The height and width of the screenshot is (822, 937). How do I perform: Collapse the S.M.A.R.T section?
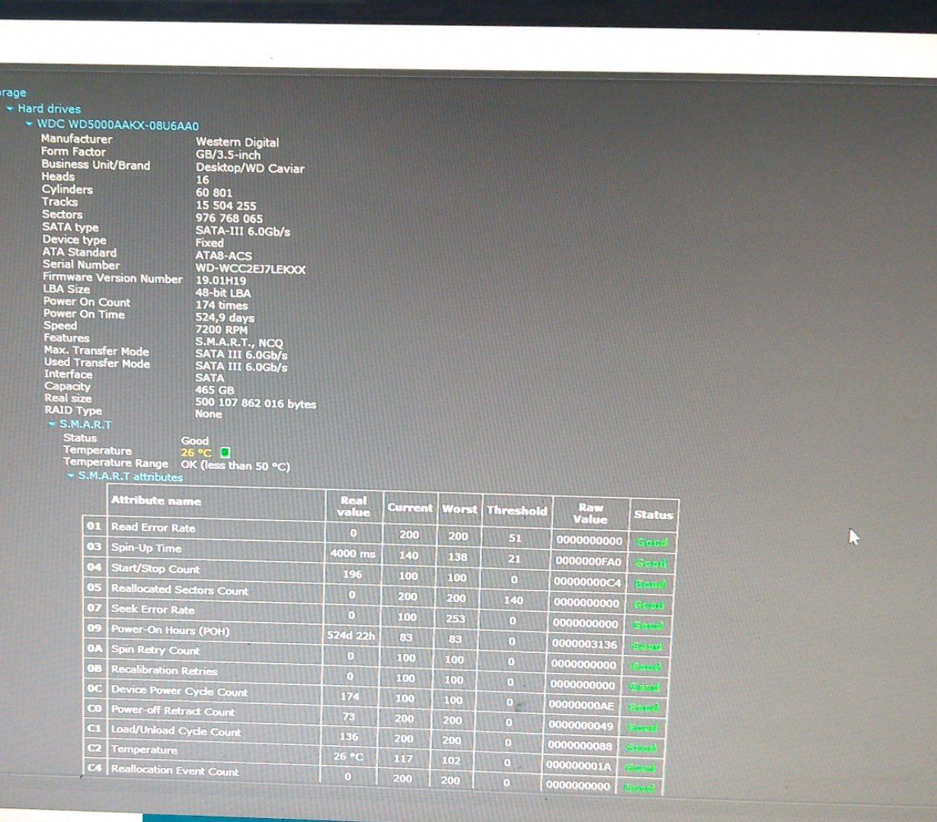[x=52, y=425]
